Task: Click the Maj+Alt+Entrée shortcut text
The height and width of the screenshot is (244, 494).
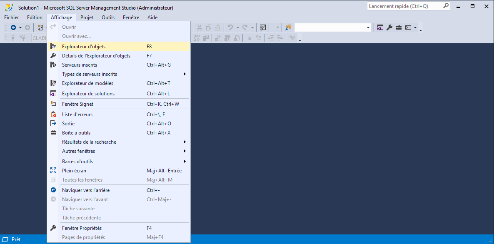Action: [x=164, y=170]
